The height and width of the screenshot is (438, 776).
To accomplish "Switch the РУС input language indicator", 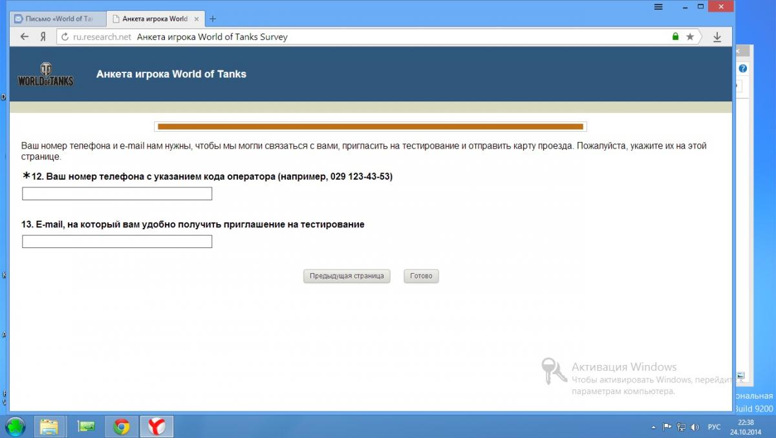I will tap(715, 427).
